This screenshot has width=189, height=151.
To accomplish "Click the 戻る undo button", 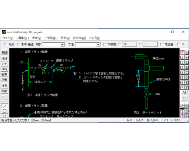I will [5, 97].
